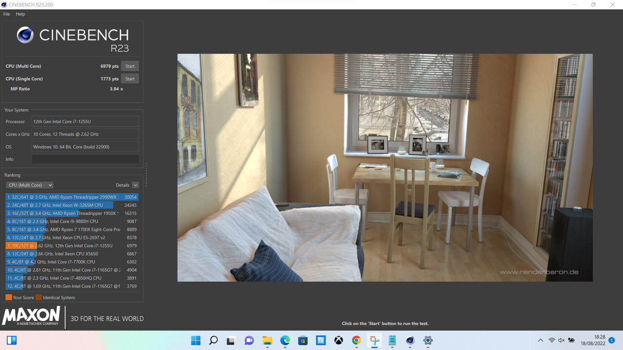Select the highlighted i7-1255U ranking bar
The width and height of the screenshot is (623, 350).
72,245
